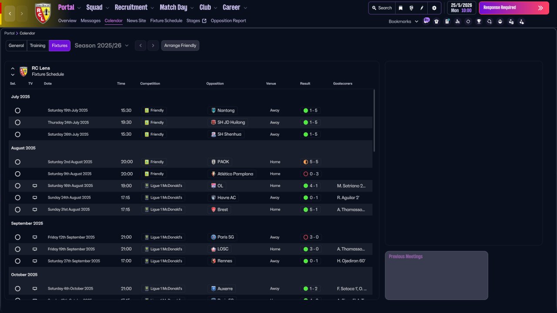Open the trophy shortcut icon

click(x=479, y=21)
